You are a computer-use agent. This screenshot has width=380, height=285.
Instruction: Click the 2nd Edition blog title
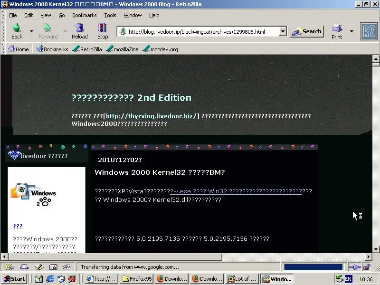[132, 97]
